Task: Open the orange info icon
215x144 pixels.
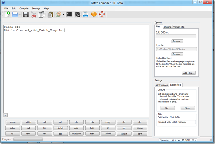Action: pos(94,14)
